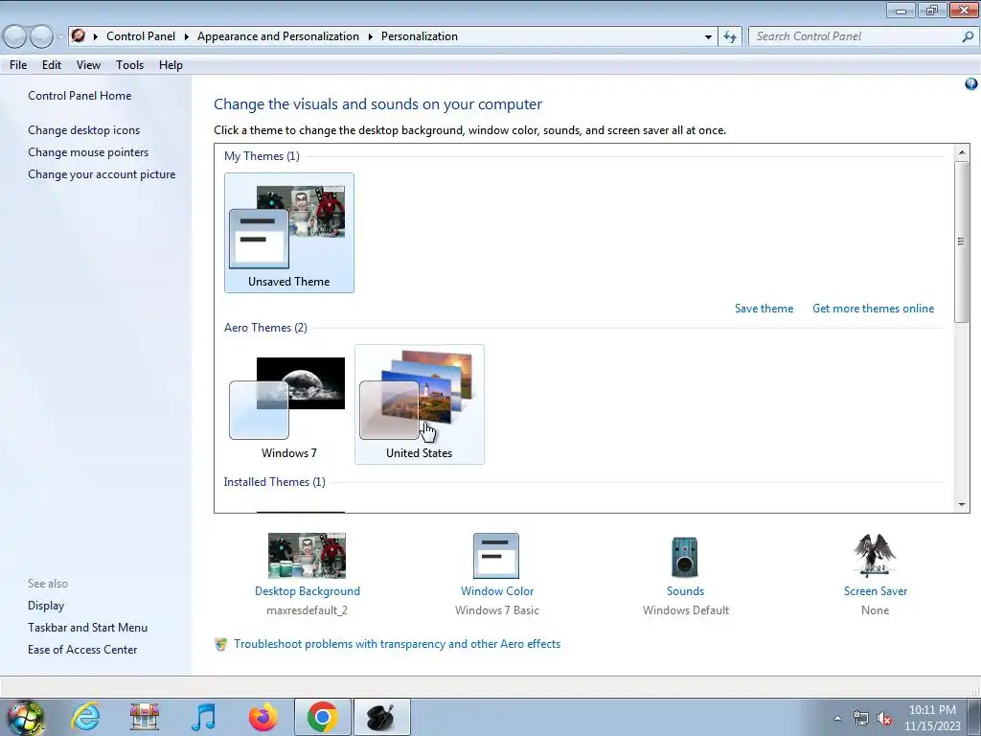Click the Desktop Background text link
The image size is (981, 736).
tap(308, 591)
